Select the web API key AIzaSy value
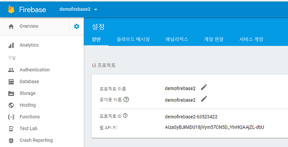 pyautogui.click(x=214, y=127)
